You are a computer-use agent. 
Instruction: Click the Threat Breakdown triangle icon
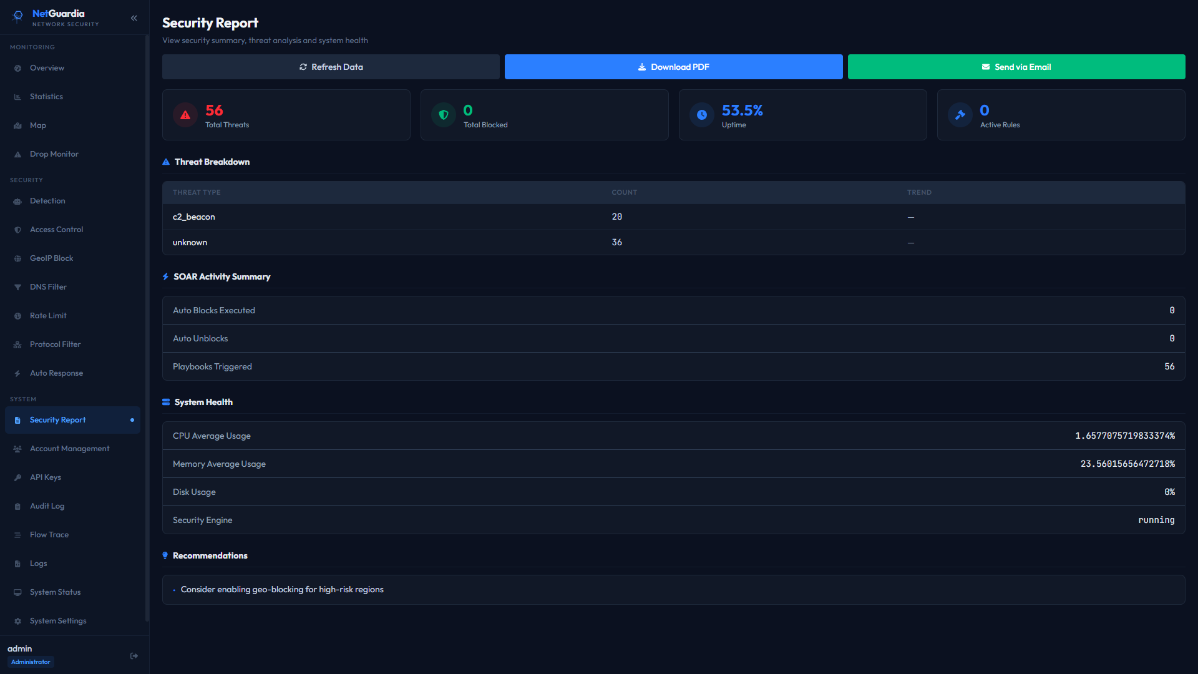166,162
